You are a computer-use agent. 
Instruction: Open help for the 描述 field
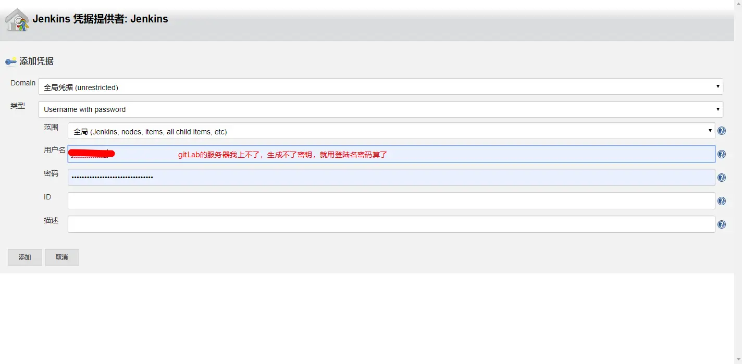coord(722,224)
